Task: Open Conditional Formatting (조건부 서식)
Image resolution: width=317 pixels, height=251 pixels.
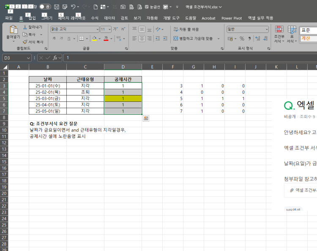Action: tap(279, 34)
